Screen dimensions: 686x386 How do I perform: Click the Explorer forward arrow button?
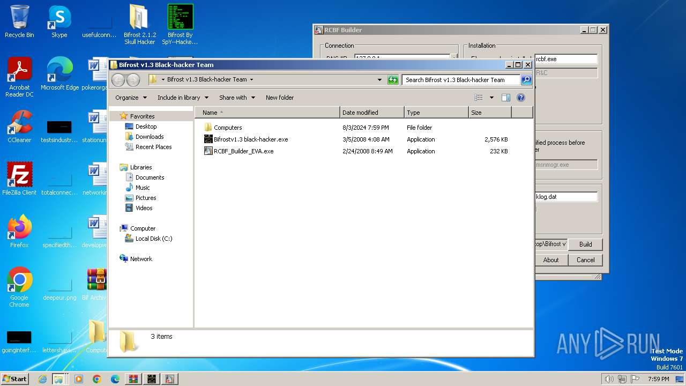tap(133, 80)
